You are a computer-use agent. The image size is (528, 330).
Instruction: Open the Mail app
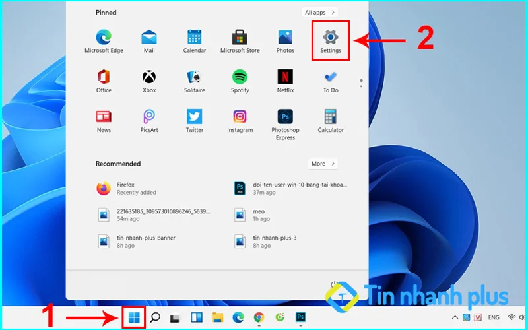click(149, 42)
